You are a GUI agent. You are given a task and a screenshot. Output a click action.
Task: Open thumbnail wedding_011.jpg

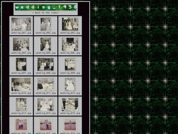[45, 84]
